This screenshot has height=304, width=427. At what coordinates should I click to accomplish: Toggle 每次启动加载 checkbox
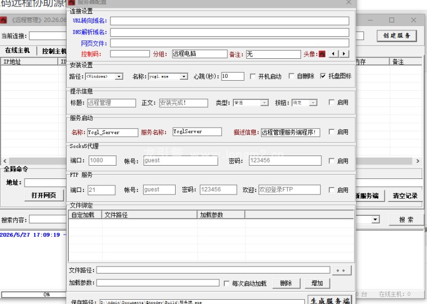(226, 284)
